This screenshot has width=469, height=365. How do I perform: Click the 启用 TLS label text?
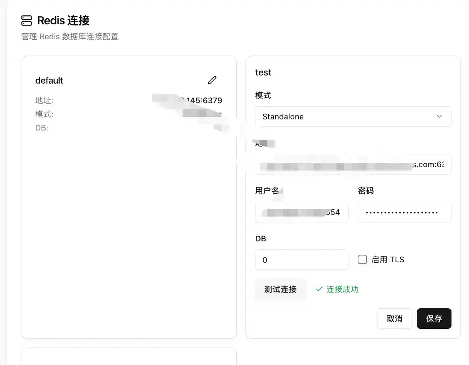pyautogui.click(x=388, y=260)
